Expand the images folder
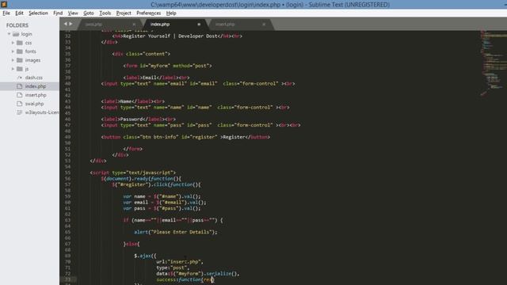 point(13,60)
